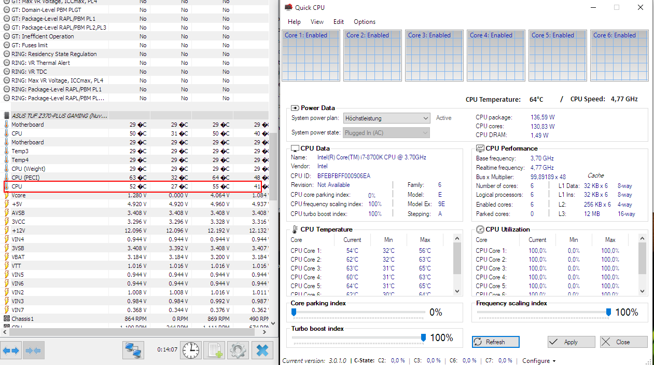Select the VIN4 sensor row
654x365 pixels.
pos(135,239)
